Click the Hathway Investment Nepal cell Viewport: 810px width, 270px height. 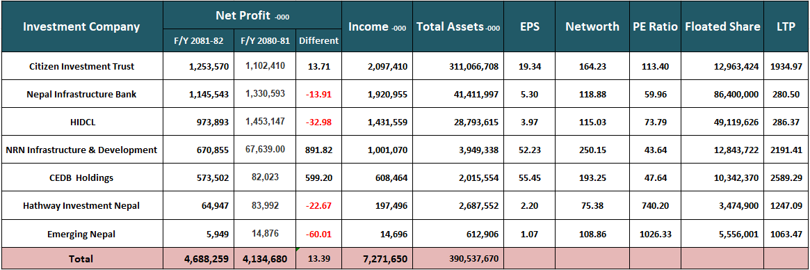pos(81,206)
